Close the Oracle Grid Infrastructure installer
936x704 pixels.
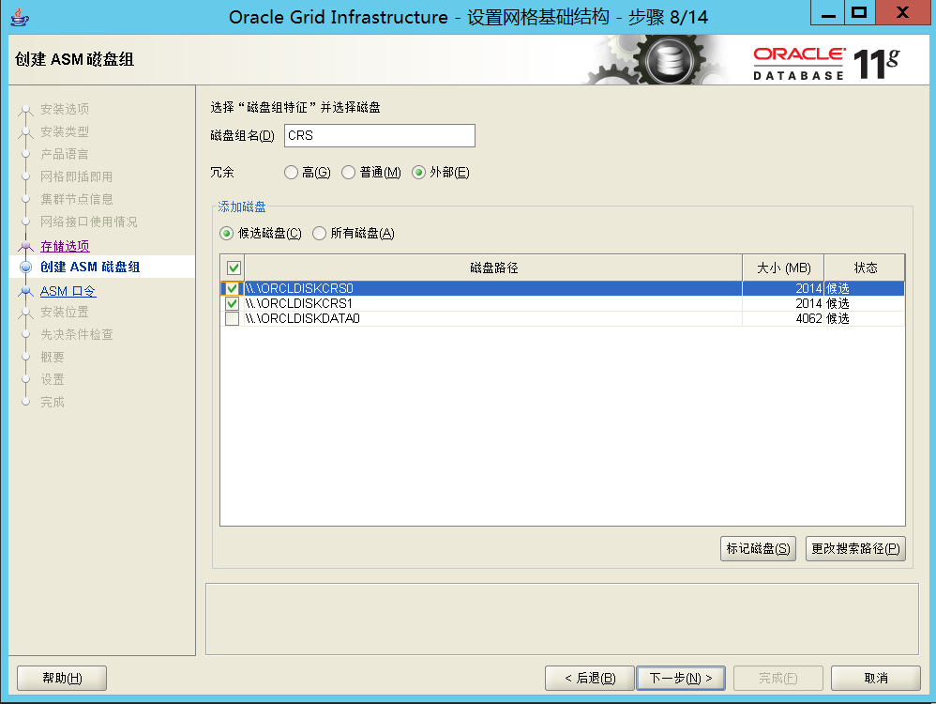[902, 13]
